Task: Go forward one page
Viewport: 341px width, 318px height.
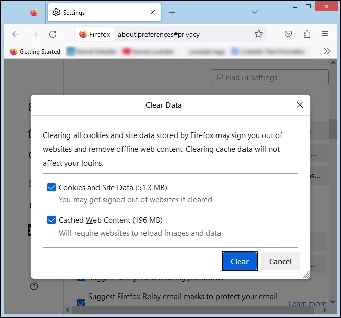Action: [x=34, y=34]
